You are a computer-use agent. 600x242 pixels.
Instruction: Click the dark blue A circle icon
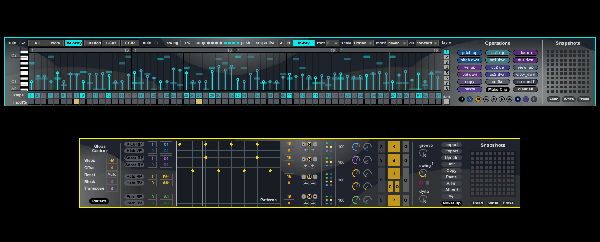(x=518, y=99)
